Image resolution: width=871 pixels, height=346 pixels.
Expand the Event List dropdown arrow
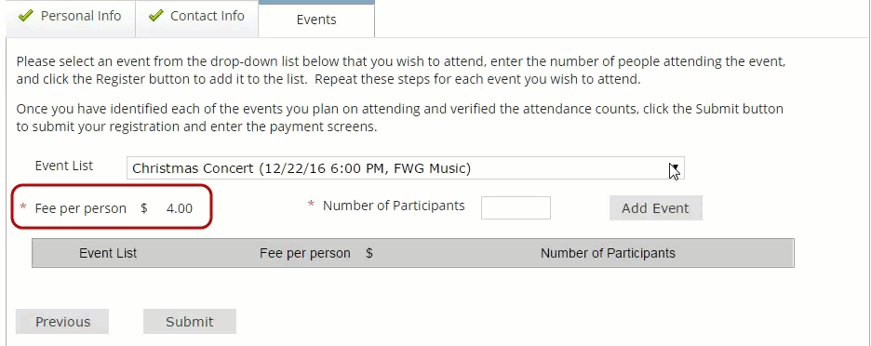[x=675, y=168]
